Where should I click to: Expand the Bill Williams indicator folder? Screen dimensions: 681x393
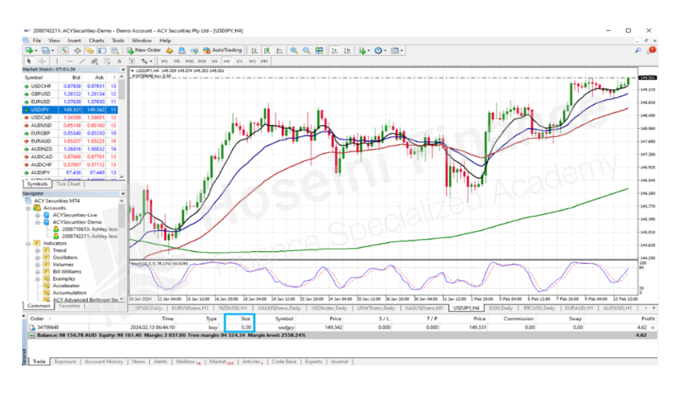click(38, 271)
